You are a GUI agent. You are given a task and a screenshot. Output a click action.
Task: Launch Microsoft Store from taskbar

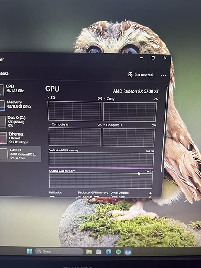pos(99,252)
